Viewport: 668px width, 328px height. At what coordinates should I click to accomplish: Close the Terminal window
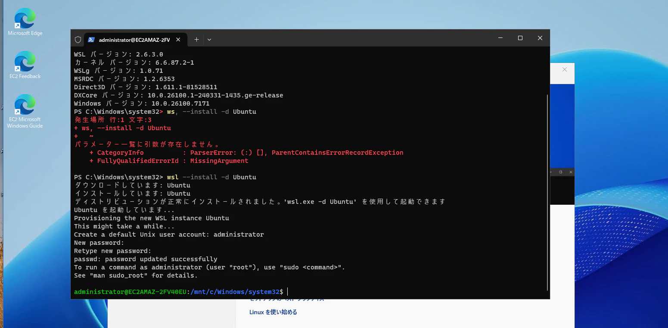540,38
